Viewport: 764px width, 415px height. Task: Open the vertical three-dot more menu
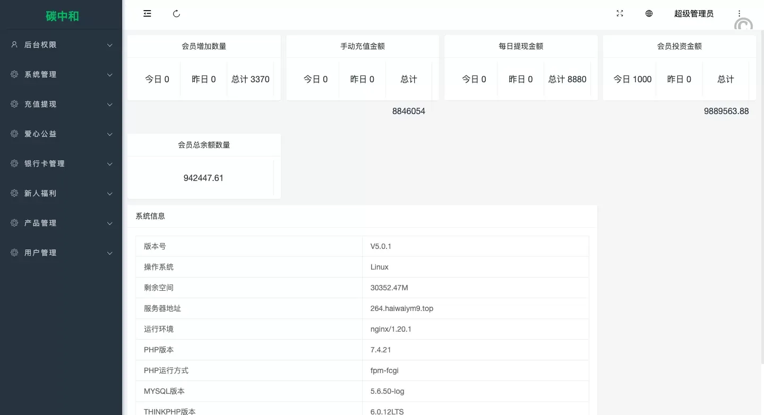tap(739, 14)
